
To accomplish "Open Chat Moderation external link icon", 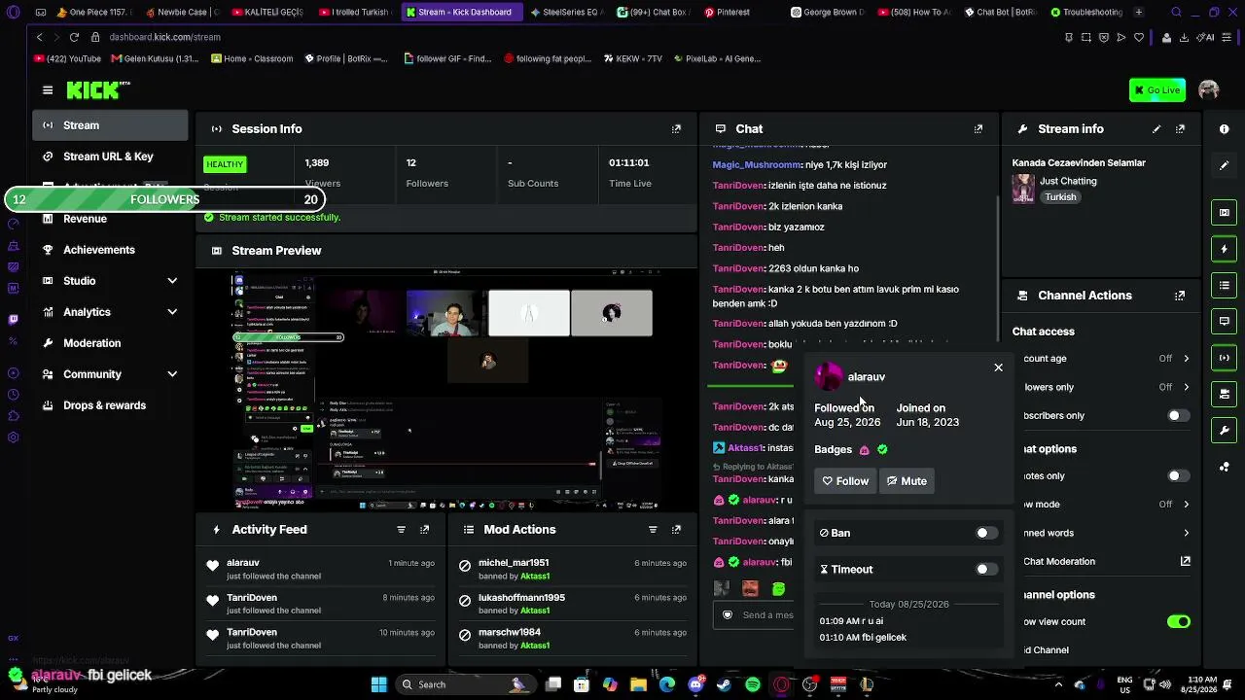I will (1186, 561).
